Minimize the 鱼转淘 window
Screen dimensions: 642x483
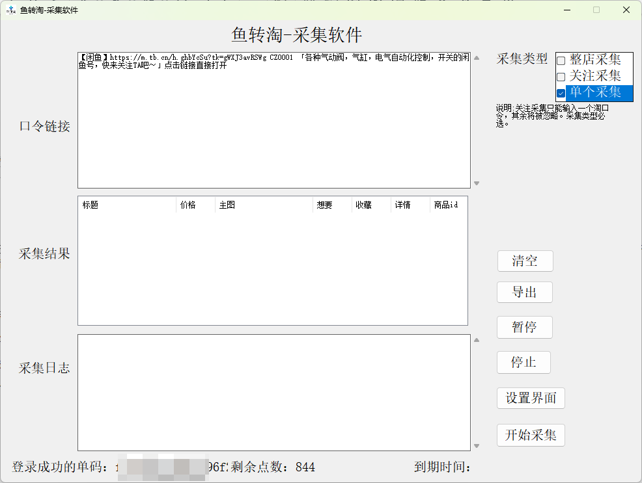(567, 10)
